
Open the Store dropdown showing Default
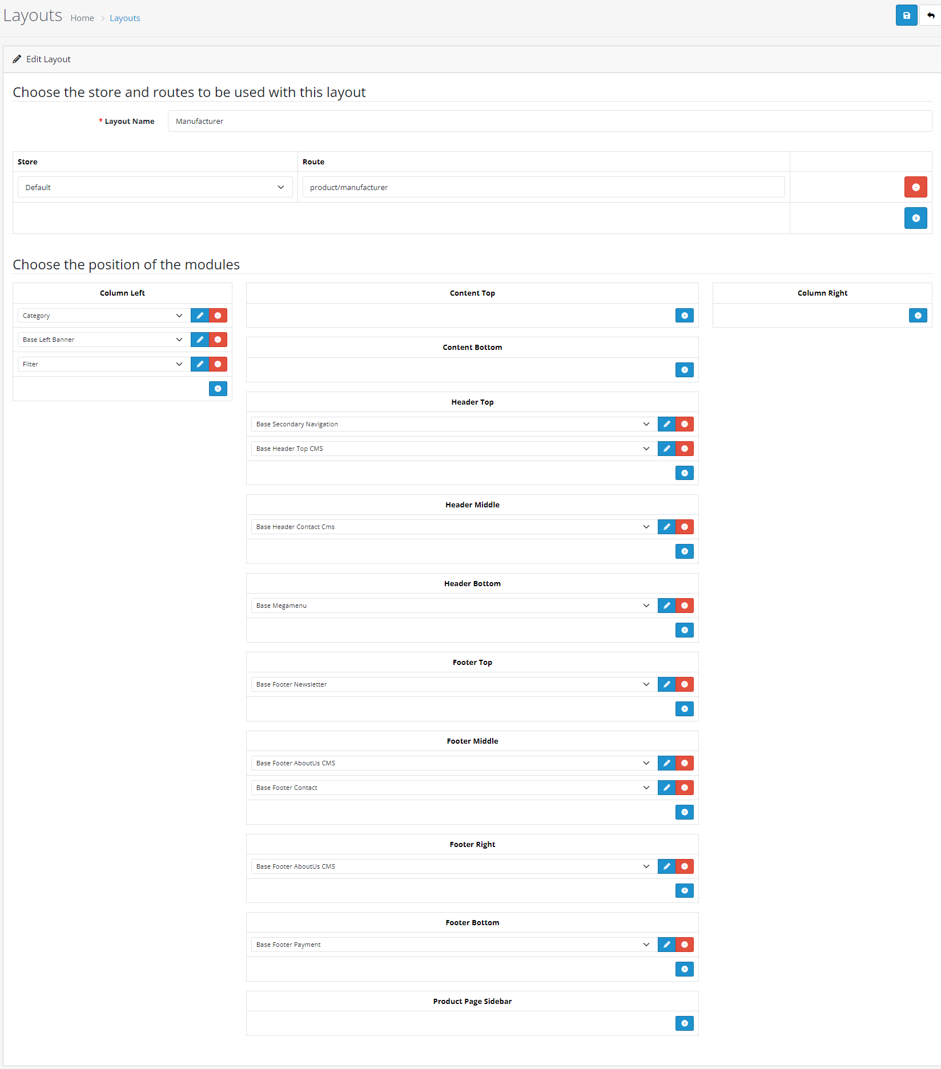pyautogui.click(x=155, y=187)
